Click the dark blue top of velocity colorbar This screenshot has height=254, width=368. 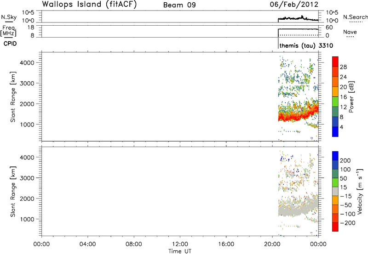pos(335,156)
